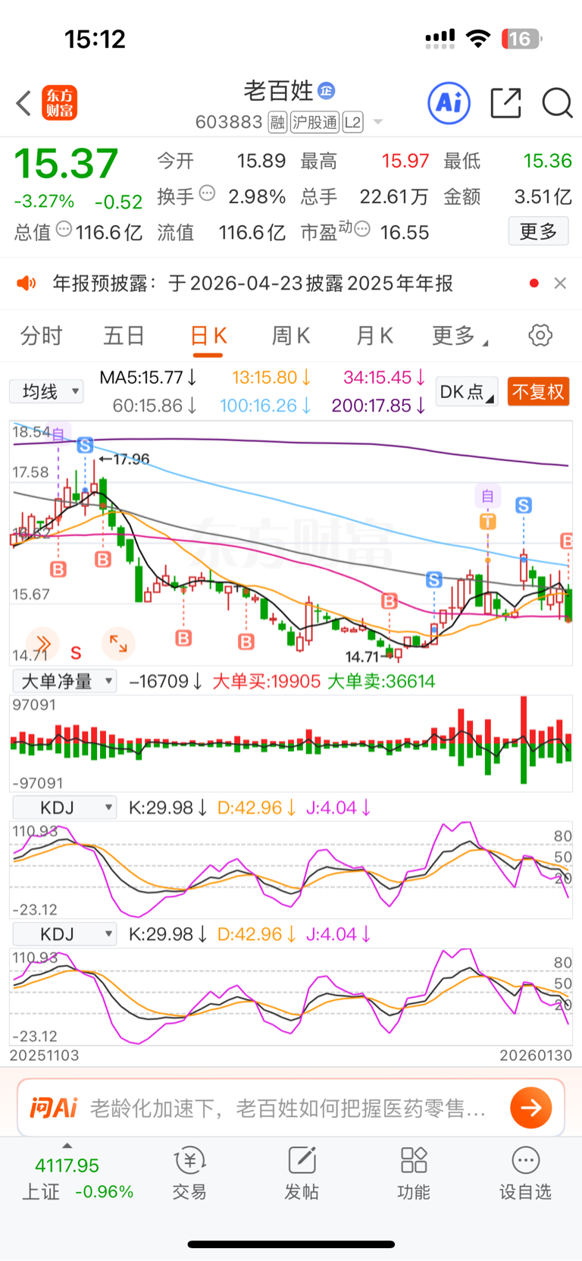Tap the 问Ai logo in prompt bar
The height and width of the screenshot is (1261, 582).
54,1108
